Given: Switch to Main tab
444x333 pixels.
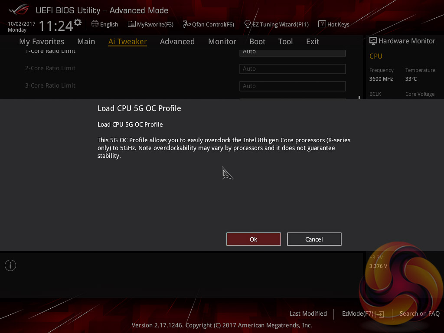Looking at the screenshot, I should tap(86, 42).
